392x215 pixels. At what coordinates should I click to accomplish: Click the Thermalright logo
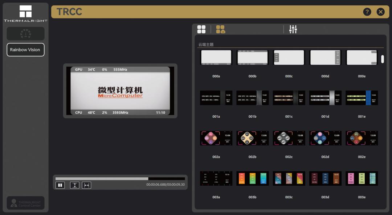pos(25,14)
